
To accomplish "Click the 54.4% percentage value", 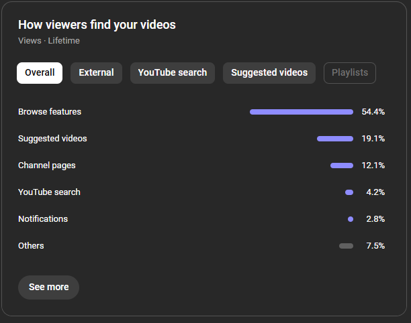I will 373,112.
